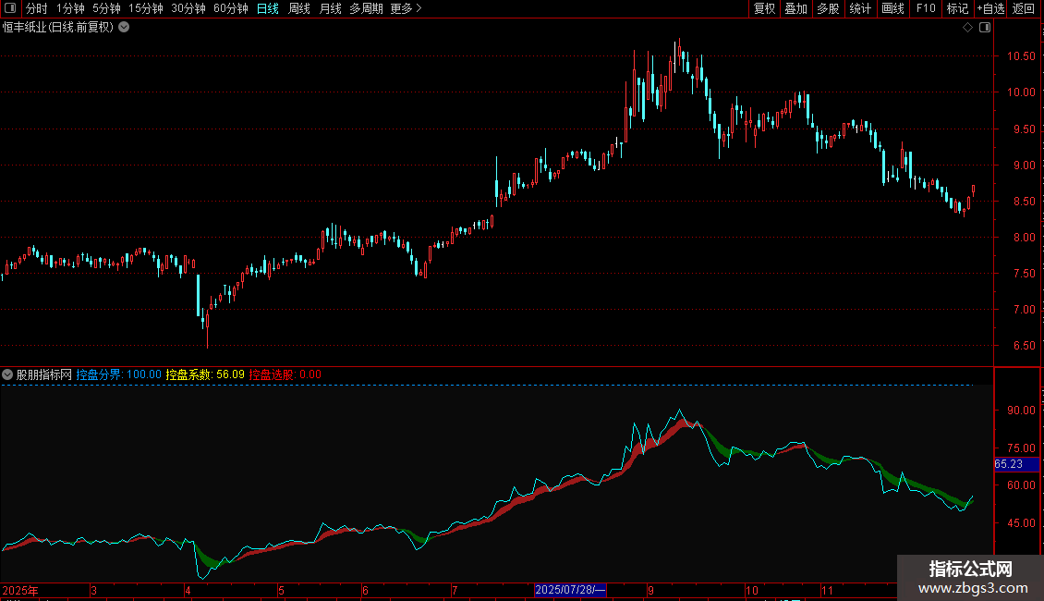
Task: Open F10 company info
Action: click(x=926, y=8)
